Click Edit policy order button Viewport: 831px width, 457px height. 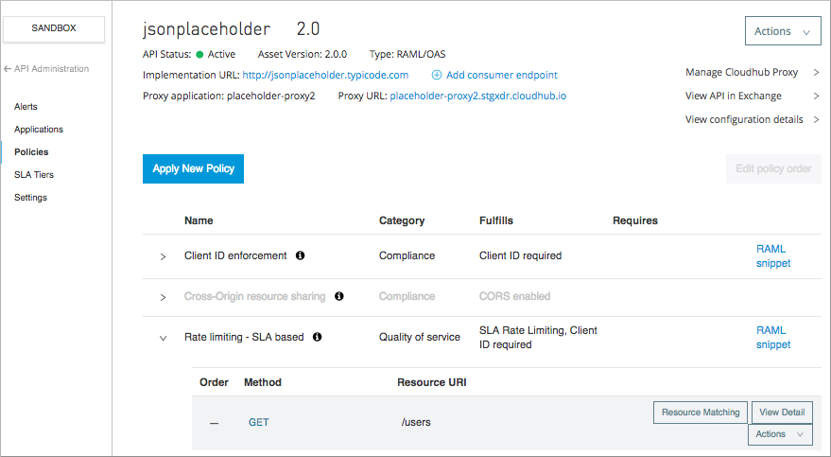(773, 168)
